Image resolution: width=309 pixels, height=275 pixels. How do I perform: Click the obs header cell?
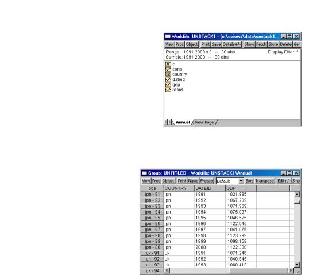[x=152, y=188]
